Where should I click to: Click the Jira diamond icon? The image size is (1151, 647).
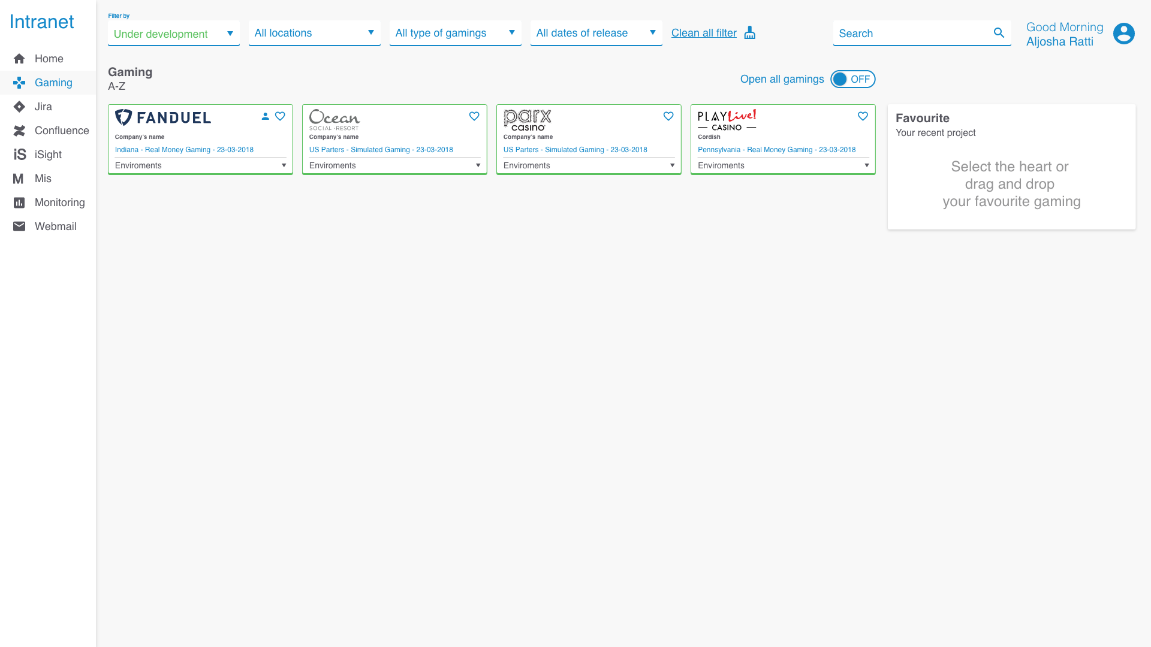19,107
